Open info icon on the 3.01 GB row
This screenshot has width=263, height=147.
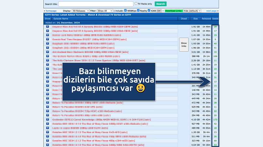coord(47,52)
